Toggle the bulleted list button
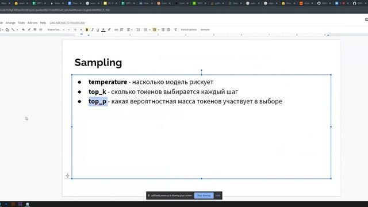 pyautogui.click(x=155, y=30)
